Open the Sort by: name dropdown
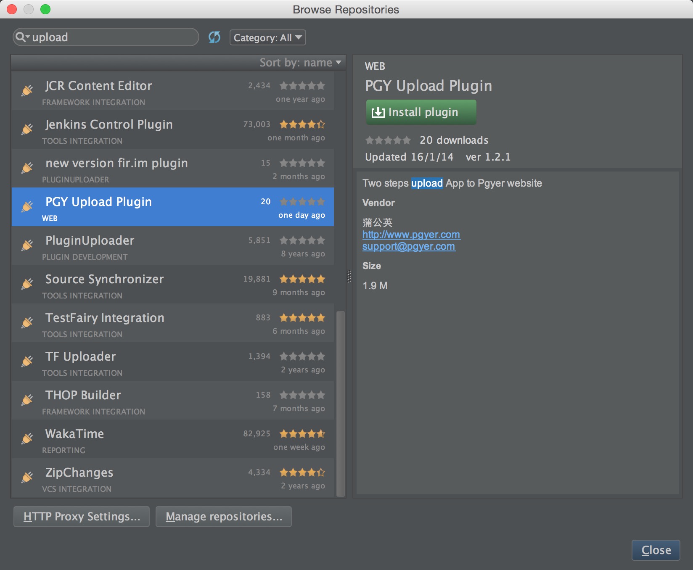The height and width of the screenshot is (570, 693). pyautogui.click(x=300, y=63)
